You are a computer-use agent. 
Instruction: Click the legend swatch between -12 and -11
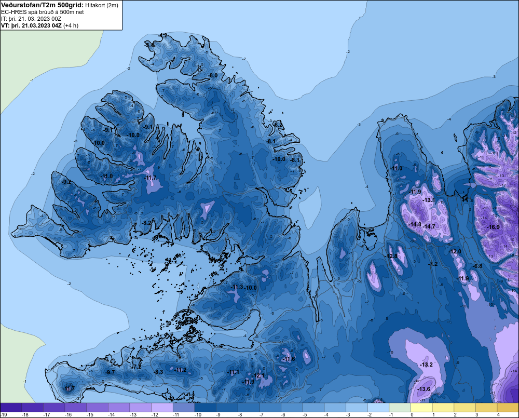[162, 408]
